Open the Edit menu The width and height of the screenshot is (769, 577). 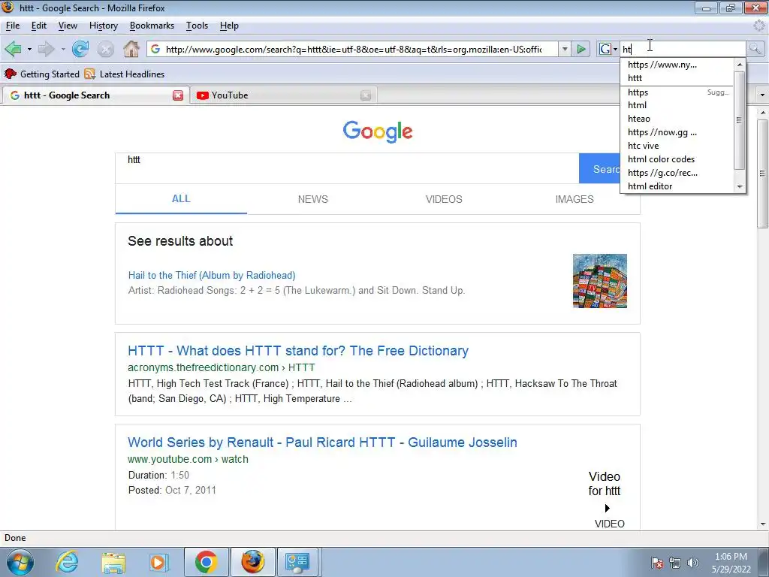(39, 26)
